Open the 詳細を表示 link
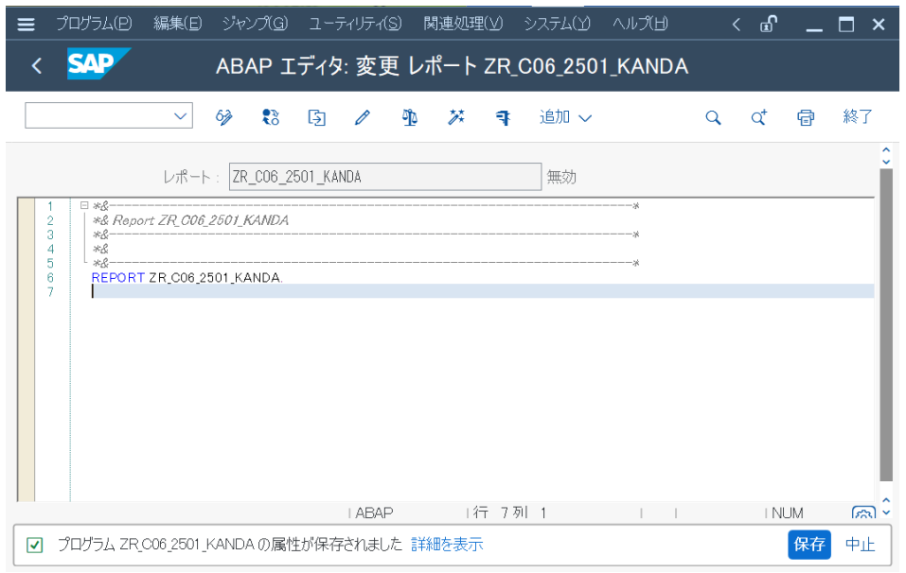906x573 pixels. (447, 544)
